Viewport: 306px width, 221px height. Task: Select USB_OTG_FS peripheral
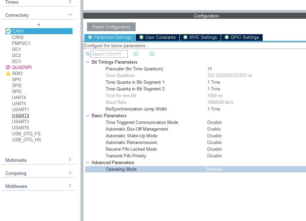coord(26,134)
